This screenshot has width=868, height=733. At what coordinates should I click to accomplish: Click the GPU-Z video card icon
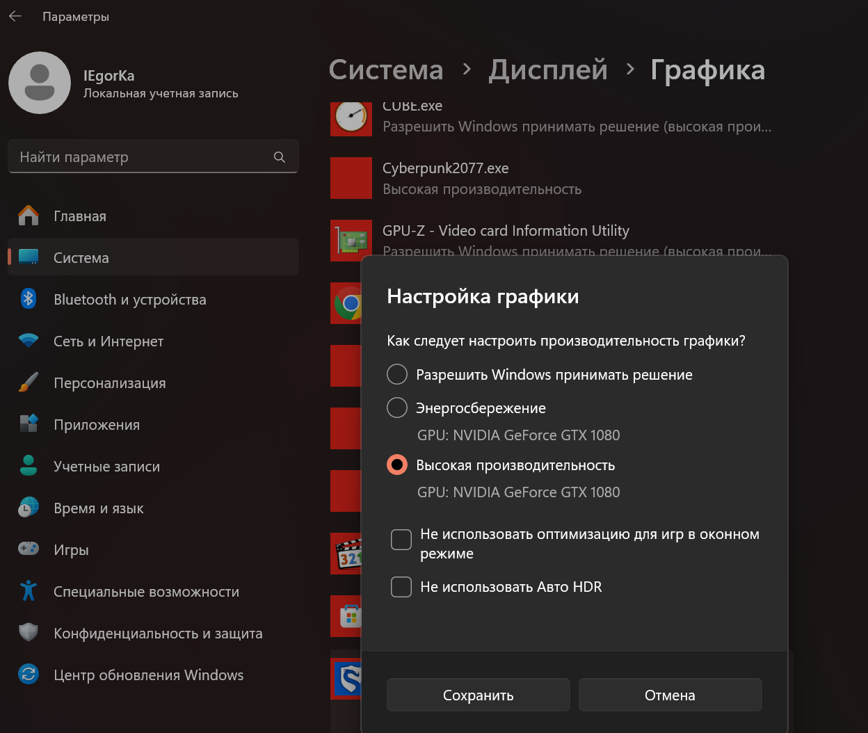point(351,241)
